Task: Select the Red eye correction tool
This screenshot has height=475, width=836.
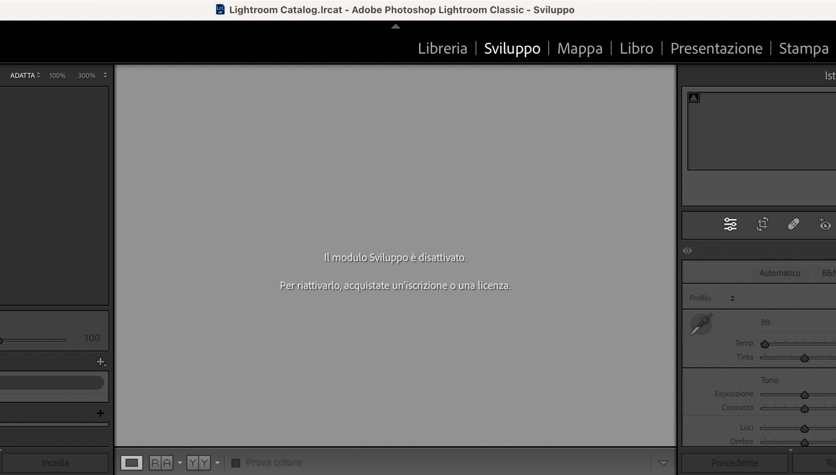Action: 825,224
